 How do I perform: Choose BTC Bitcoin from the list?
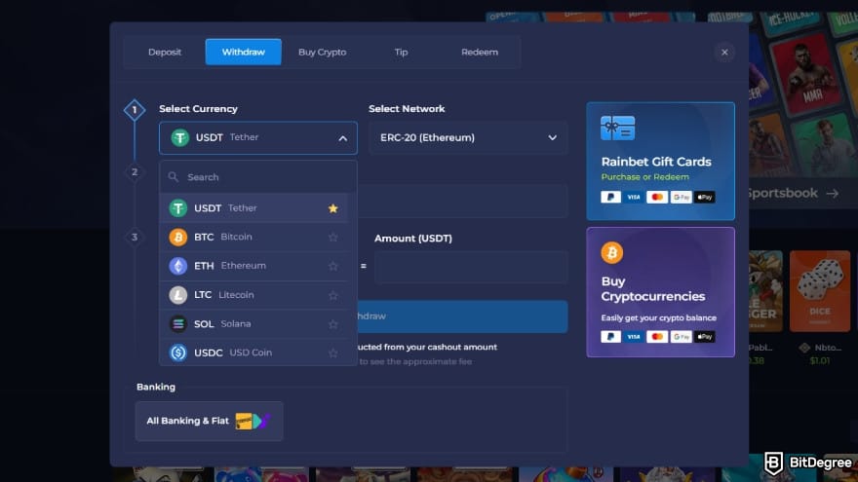pos(253,238)
